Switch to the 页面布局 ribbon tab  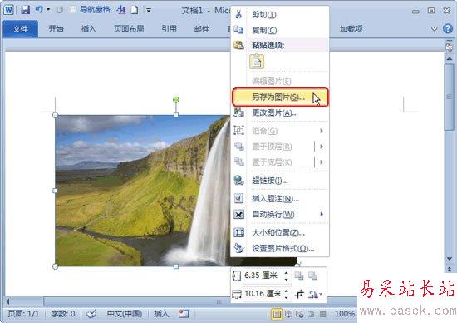click(129, 29)
